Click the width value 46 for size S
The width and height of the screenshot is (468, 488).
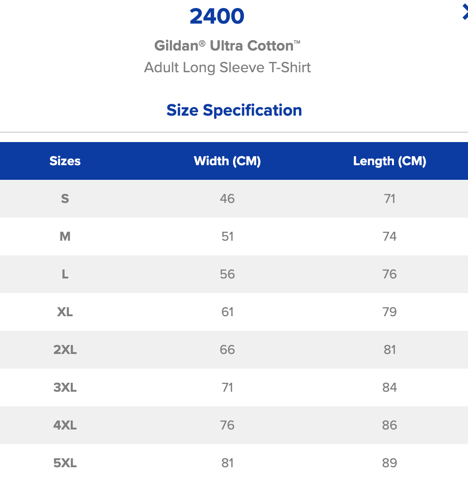[227, 199]
